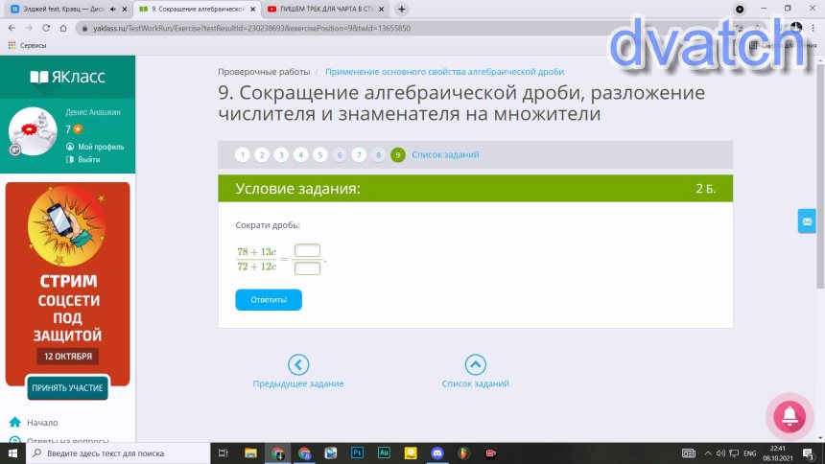This screenshot has height=464, width=825.
Task: Switch to the YouTube ПИШЕМ ТРЕК tab
Action: point(321,9)
